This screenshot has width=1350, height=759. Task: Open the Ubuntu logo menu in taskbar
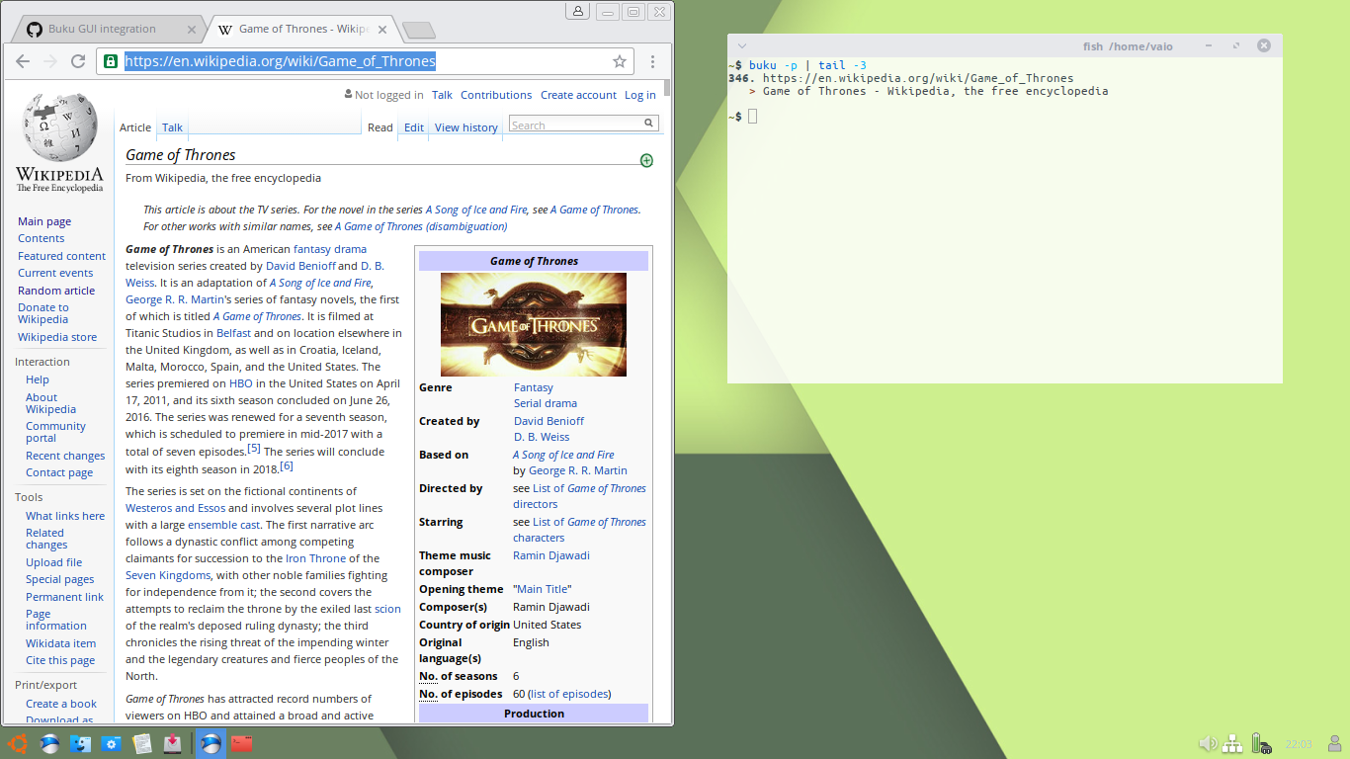pyautogui.click(x=17, y=743)
